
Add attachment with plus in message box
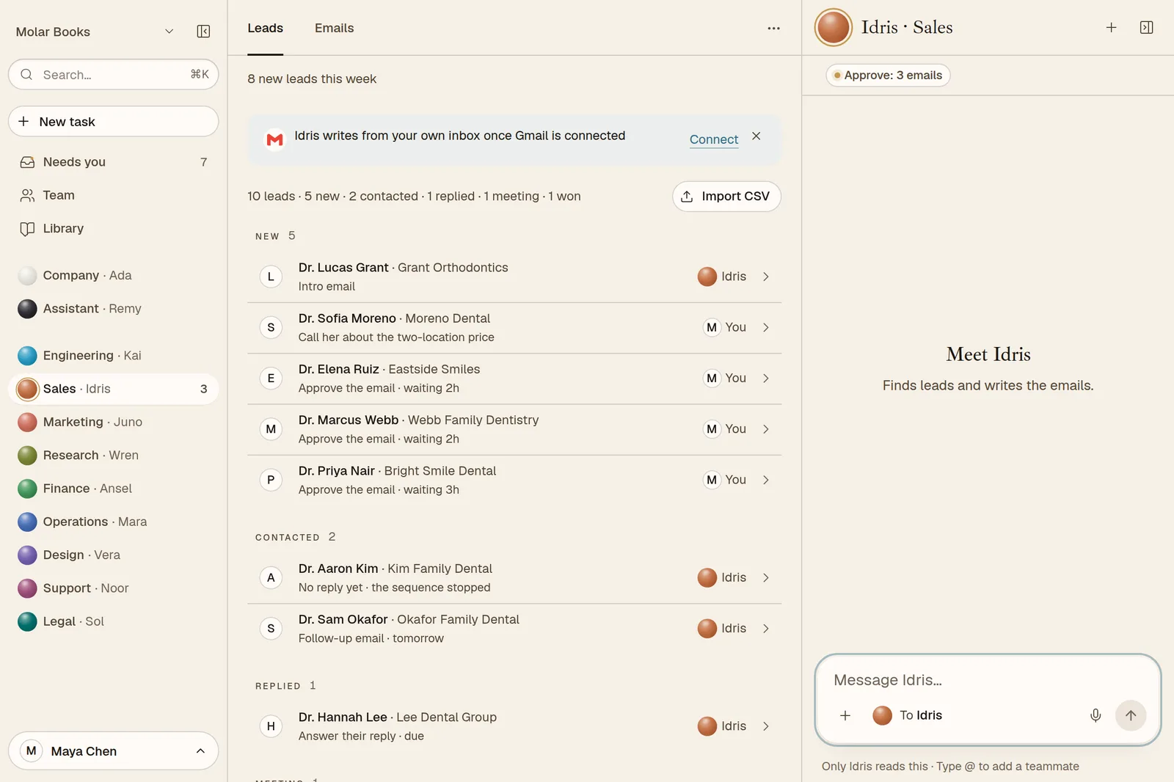point(845,715)
